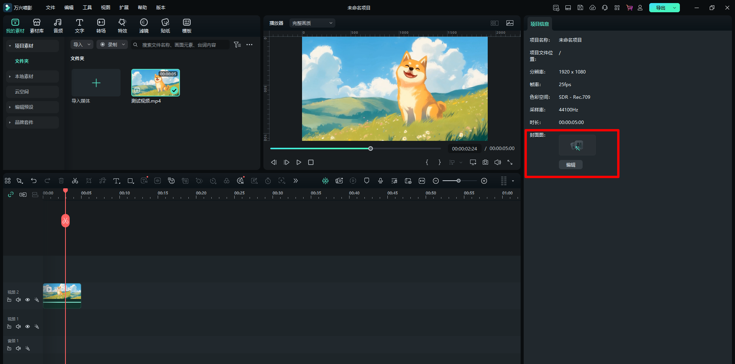This screenshot has width=735, height=364.
Task: Open the 录制 dropdown
Action: point(112,45)
